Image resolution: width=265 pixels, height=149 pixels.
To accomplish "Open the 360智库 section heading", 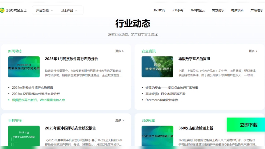I will [148, 120].
